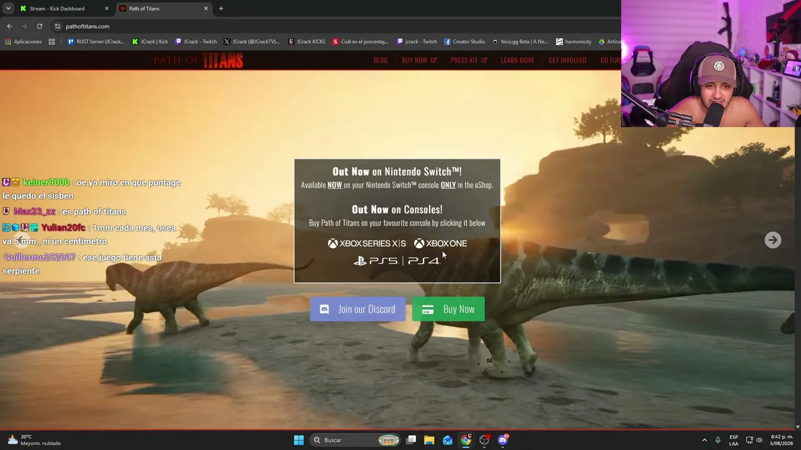801x450 pixels.
Task: Open the weather widget on the taskbar
Action: [x=34, y=440]
